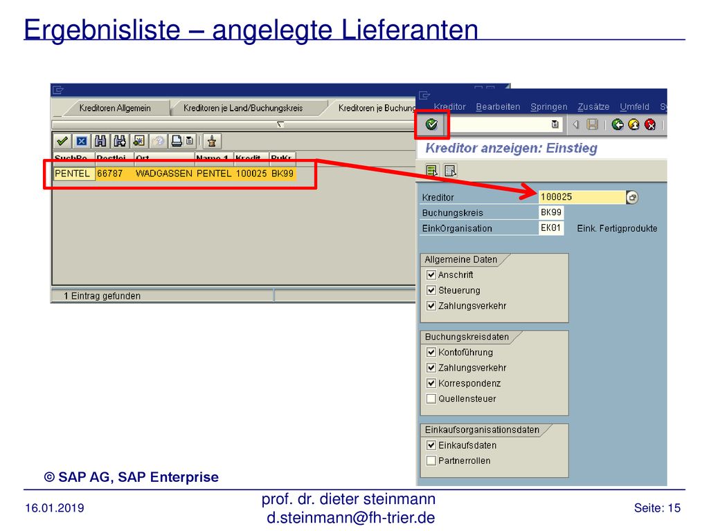The height and width of the screenshot is (531, 709).
Task: Toggle Zahlungsverkehr under Allgemeine Daten
Action: pos(431,306)
